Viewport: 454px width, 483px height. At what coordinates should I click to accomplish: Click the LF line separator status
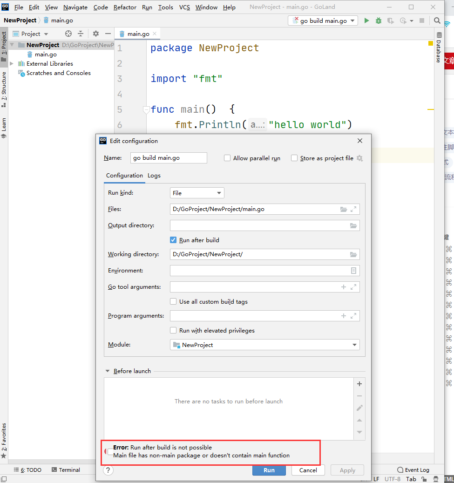[x=376, y=479]
